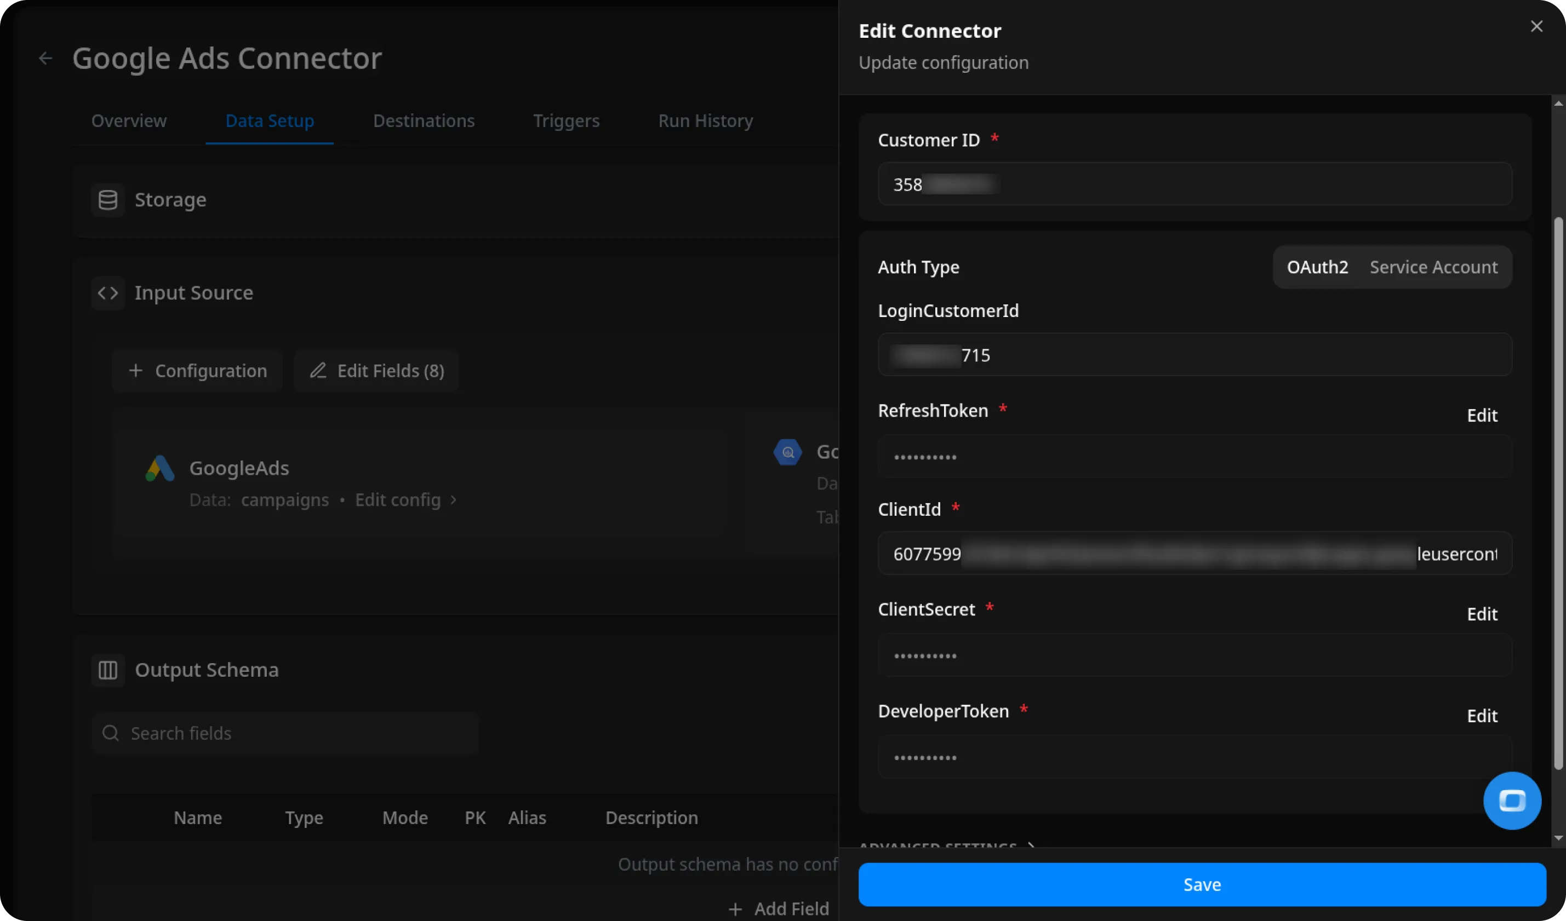Click the magnifier icon in Search fields
This screenshot has height=921, width=1566.
pos(111,733)
